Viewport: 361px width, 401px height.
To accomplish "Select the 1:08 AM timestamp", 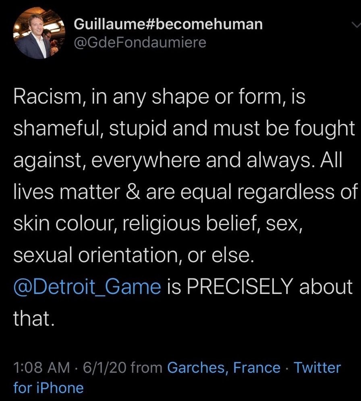I will tap(41, 368).
